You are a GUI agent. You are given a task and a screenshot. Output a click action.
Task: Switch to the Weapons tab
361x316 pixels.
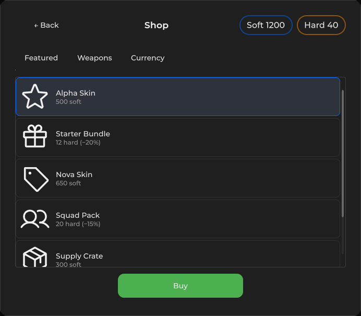point(94,58)
